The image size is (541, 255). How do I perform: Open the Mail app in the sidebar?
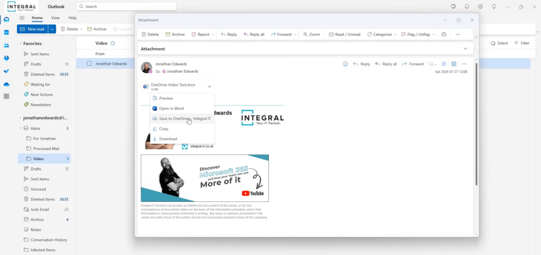point(6,20)
